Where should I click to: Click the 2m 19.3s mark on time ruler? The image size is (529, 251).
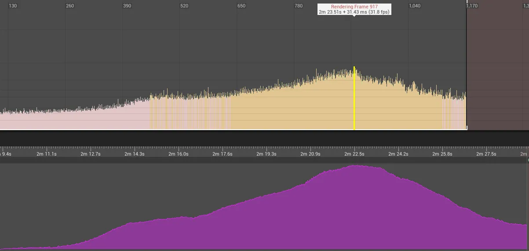tap(267, 154)
